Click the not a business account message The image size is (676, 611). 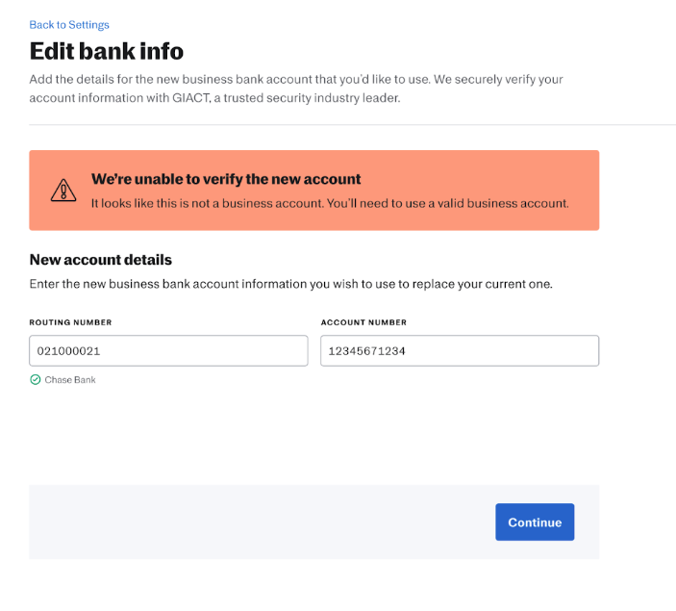click(x=330, y=203)
